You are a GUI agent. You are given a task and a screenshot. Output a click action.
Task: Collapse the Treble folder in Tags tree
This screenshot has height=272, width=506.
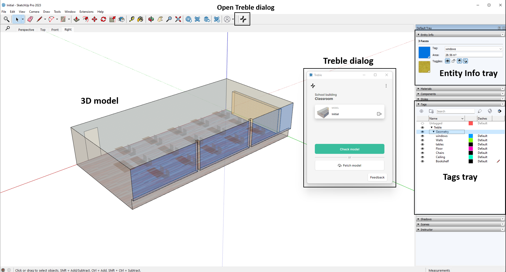click(x=431, y=127)
